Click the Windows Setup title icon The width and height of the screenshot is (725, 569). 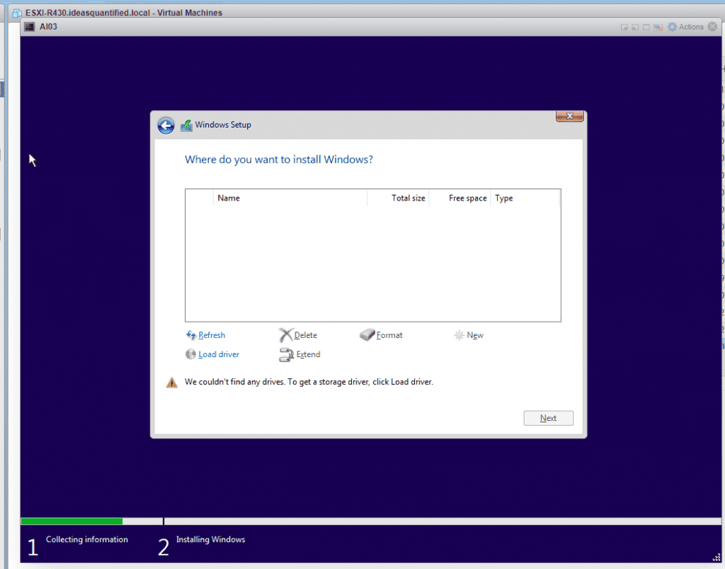186,125
